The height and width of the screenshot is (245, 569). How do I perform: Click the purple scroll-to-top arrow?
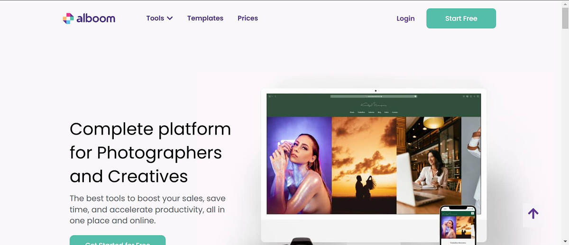coord(533,214)
